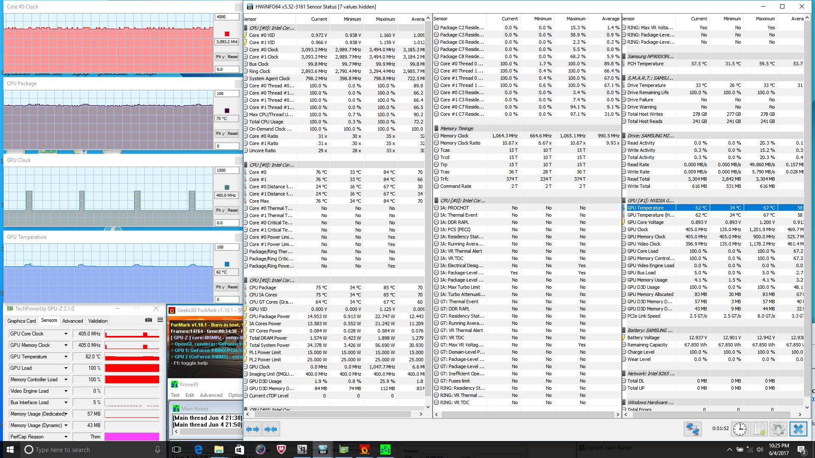Select Memory Clock Ratio sensor row
Image resolution: width=815 pixels, height=458 pixels.
coord(527,143)
